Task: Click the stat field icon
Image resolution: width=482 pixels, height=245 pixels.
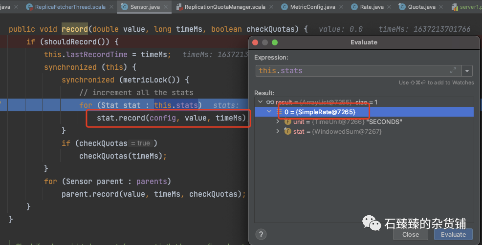Action: coord(287,131)
